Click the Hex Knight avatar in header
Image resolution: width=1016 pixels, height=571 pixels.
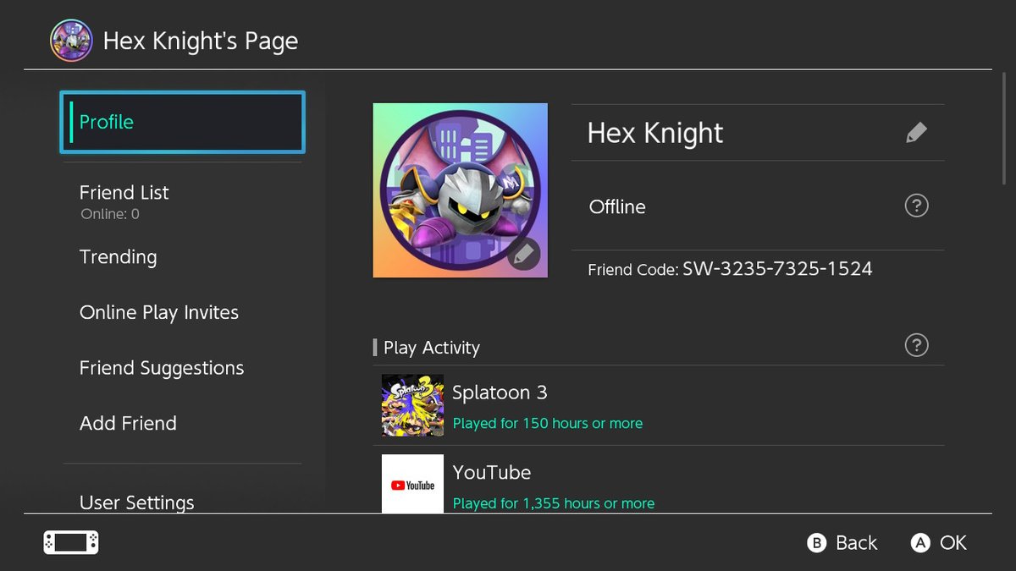(x=71, y=41)
